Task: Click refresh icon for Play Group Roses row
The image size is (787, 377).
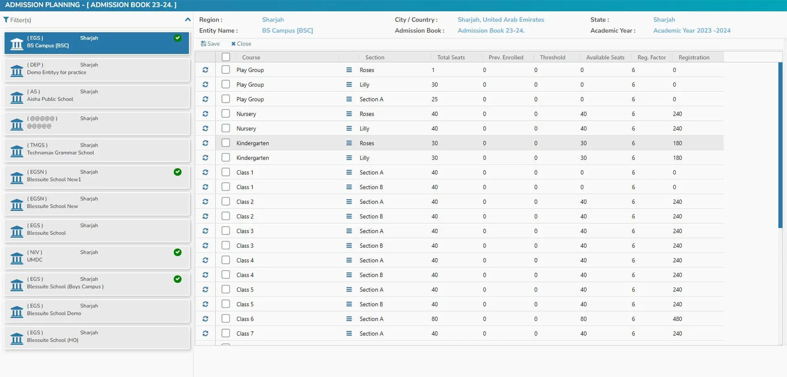Action: tap(205, 70)
